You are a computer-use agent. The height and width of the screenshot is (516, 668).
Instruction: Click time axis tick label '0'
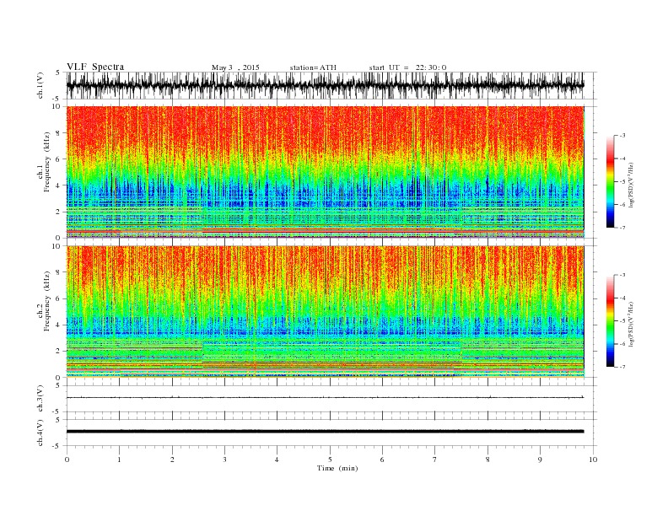(67, 460)
